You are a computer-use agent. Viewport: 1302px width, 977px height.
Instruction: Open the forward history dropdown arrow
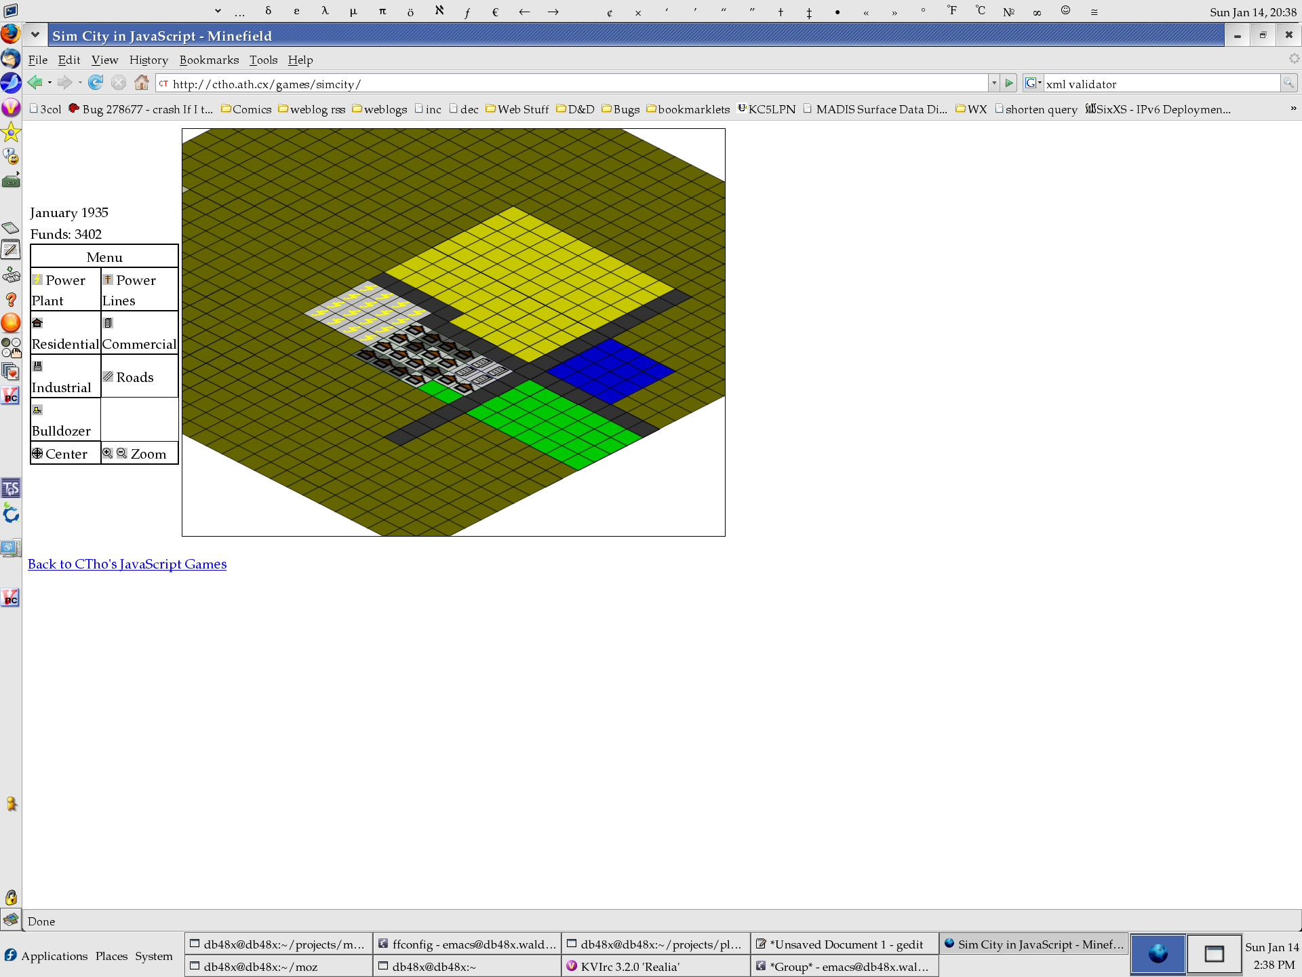(x=80, y=83)
